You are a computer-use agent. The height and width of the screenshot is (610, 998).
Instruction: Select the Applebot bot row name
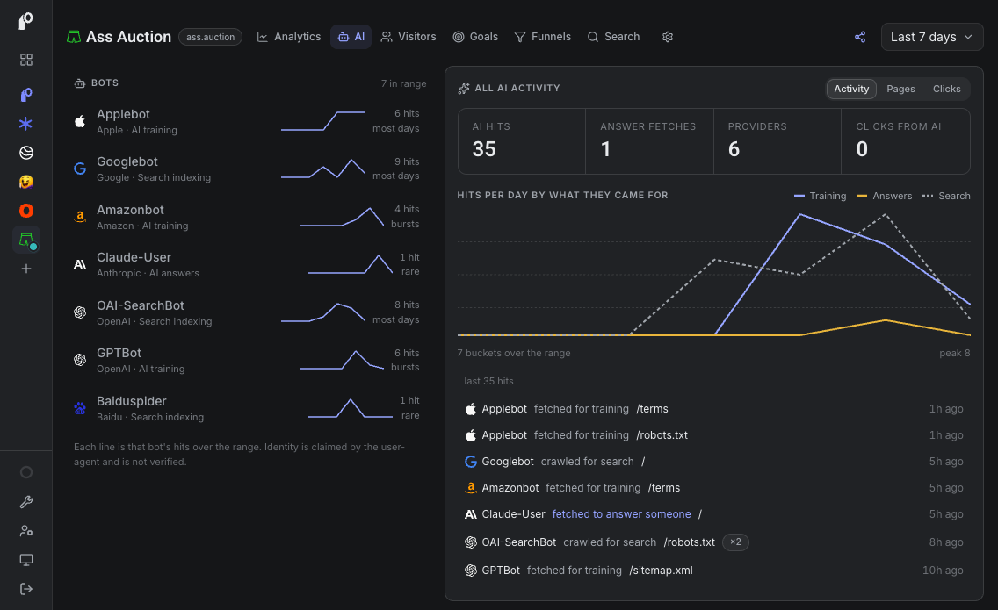[123, 114]
